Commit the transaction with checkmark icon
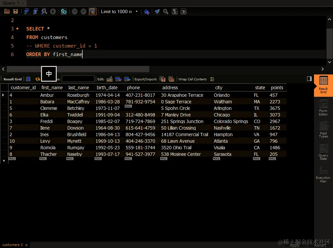This screenshot has height=248, width=333. pos(74,11)
